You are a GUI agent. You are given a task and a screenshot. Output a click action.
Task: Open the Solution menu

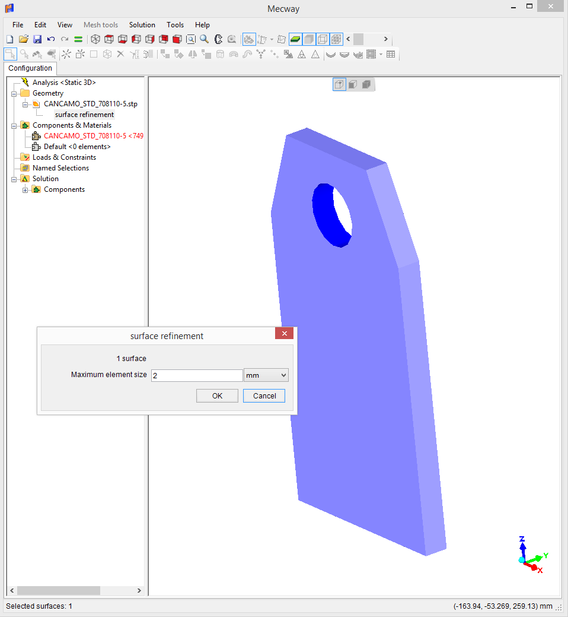[142, 25]
